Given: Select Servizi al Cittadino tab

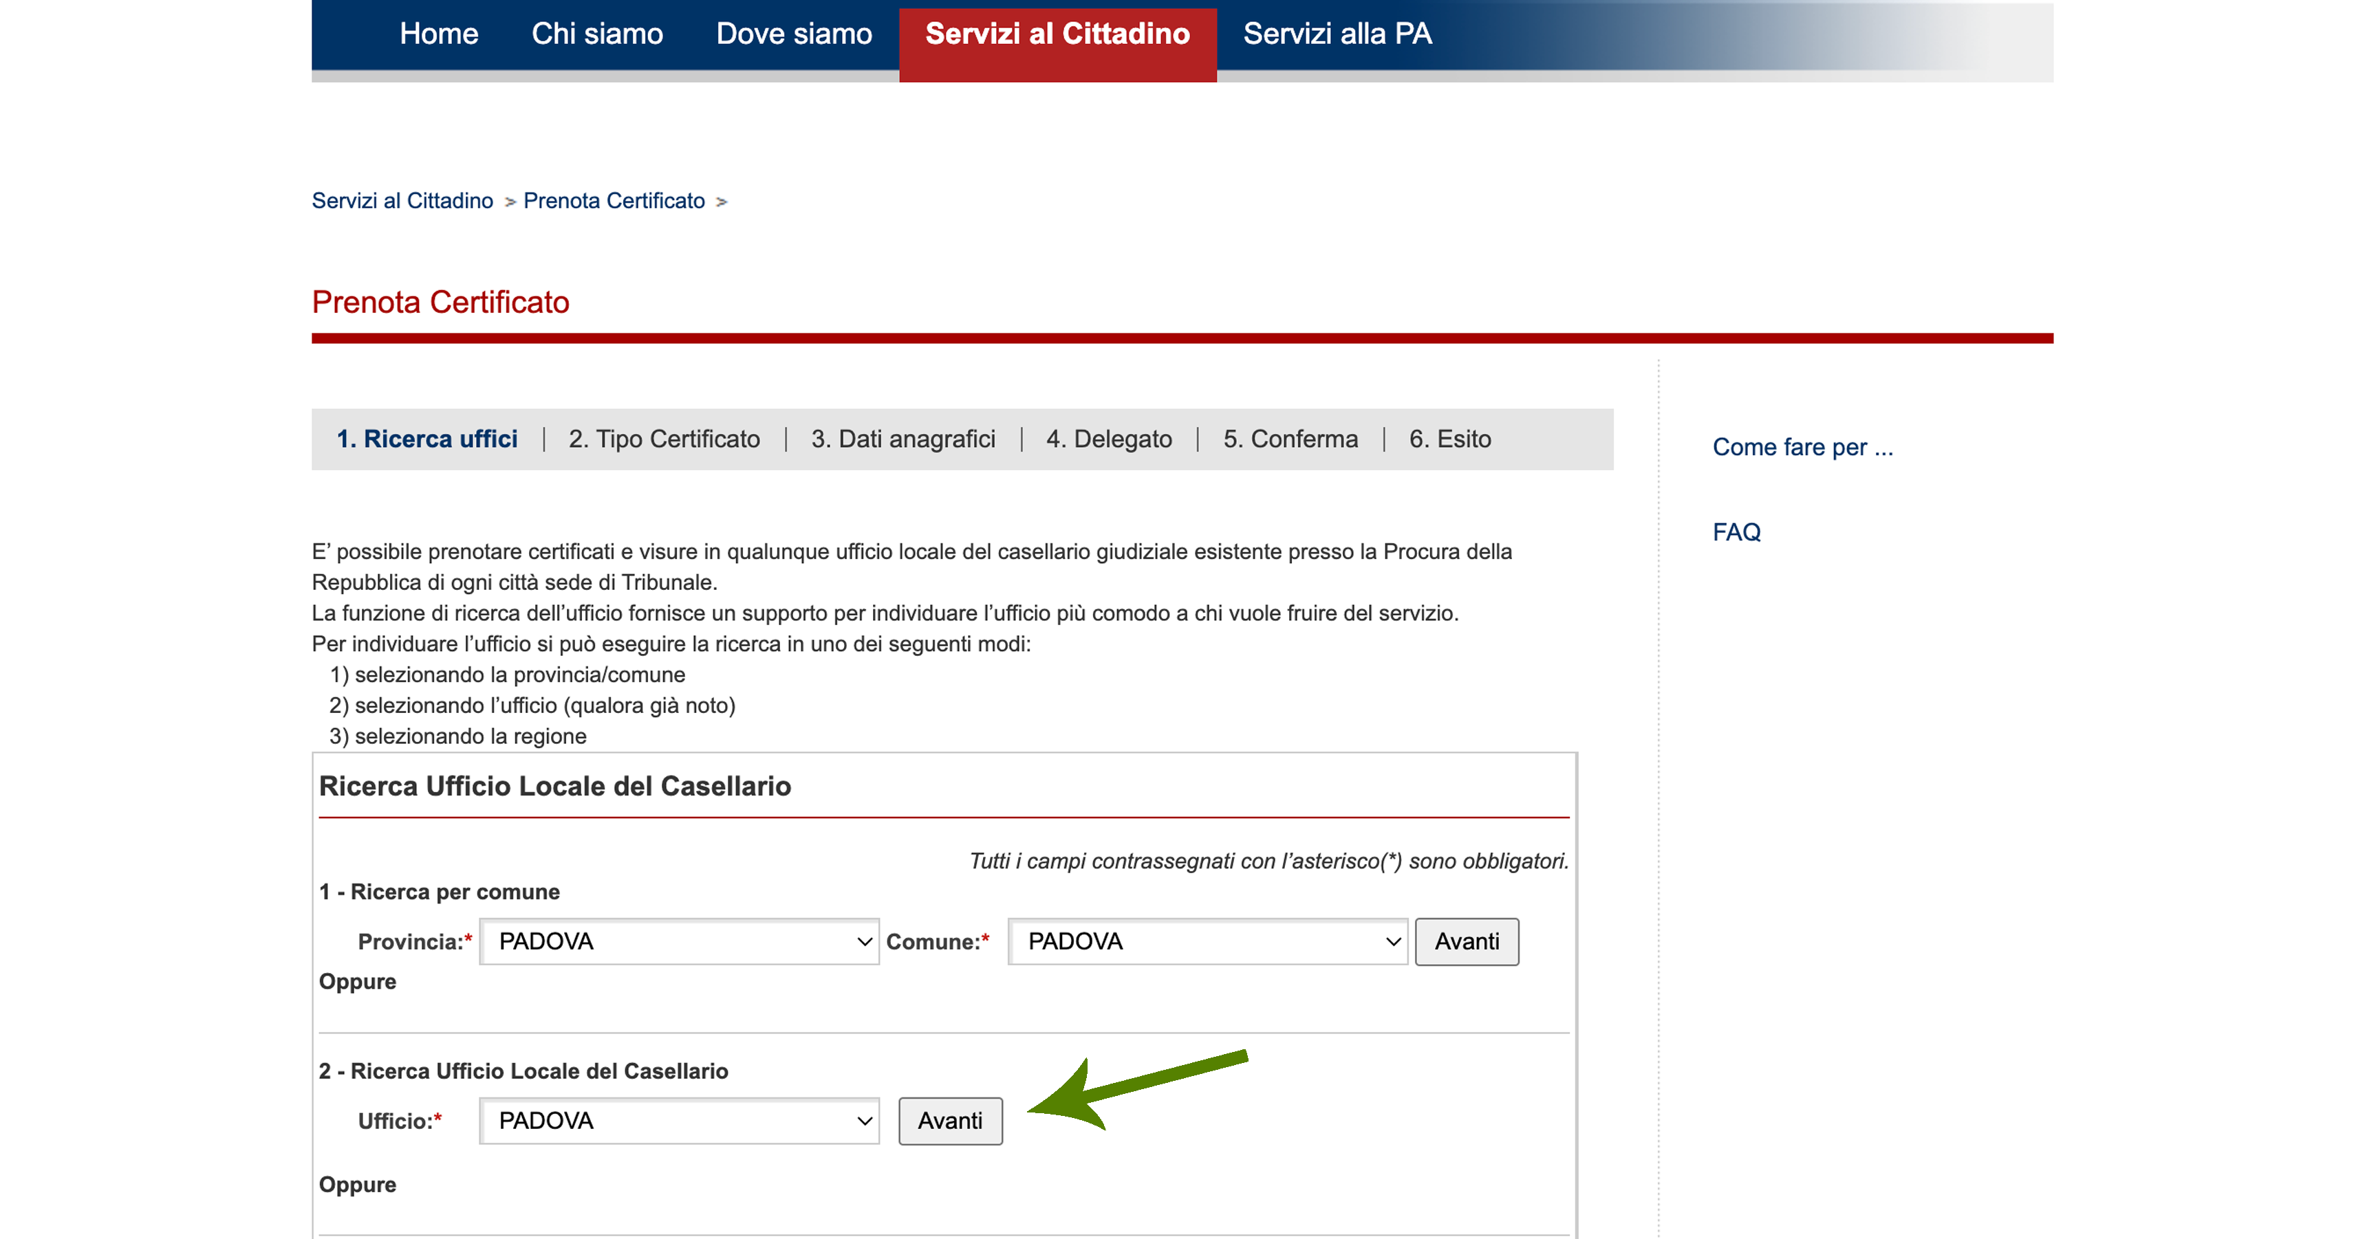Looking at the screenshot, I should (1057, 34).
